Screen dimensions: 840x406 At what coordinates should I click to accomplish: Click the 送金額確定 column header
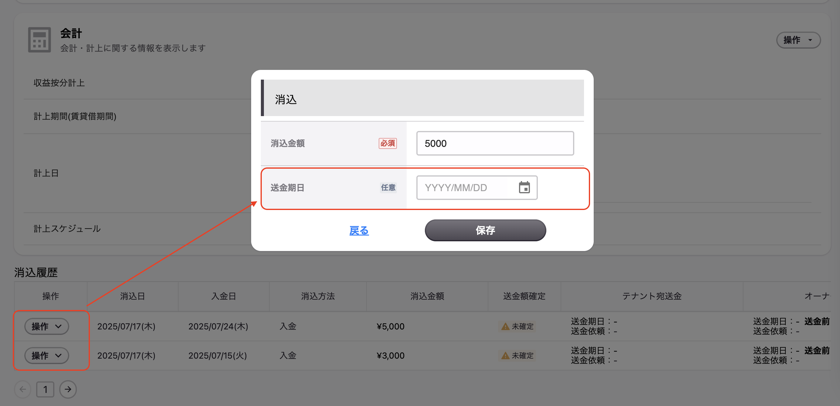524,296
